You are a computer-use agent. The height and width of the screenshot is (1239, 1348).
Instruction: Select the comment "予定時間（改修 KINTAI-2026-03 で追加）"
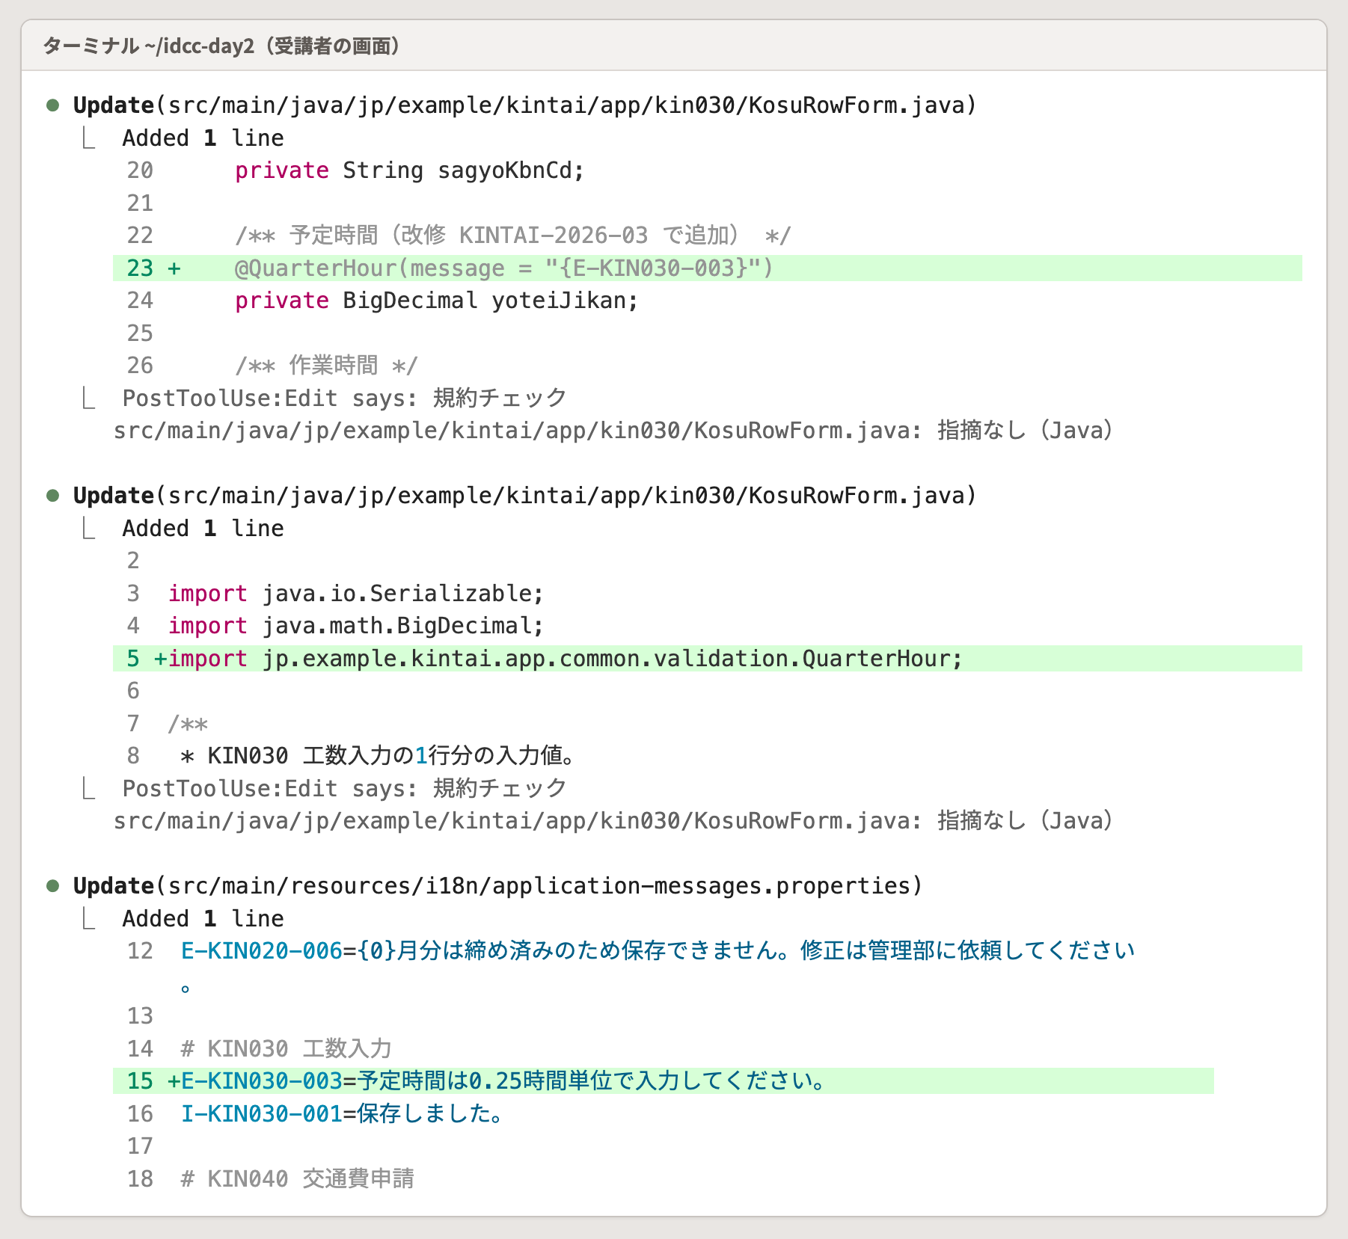[x=512, y=236]
